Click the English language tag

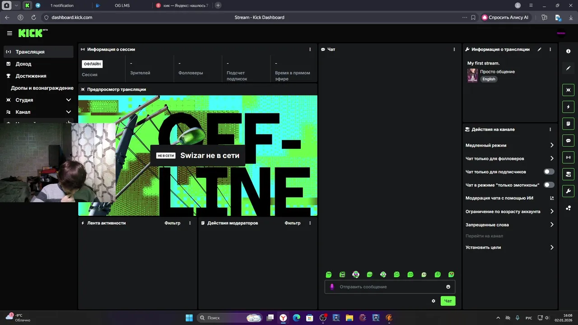pyautogui.click(x=489, y=79)
